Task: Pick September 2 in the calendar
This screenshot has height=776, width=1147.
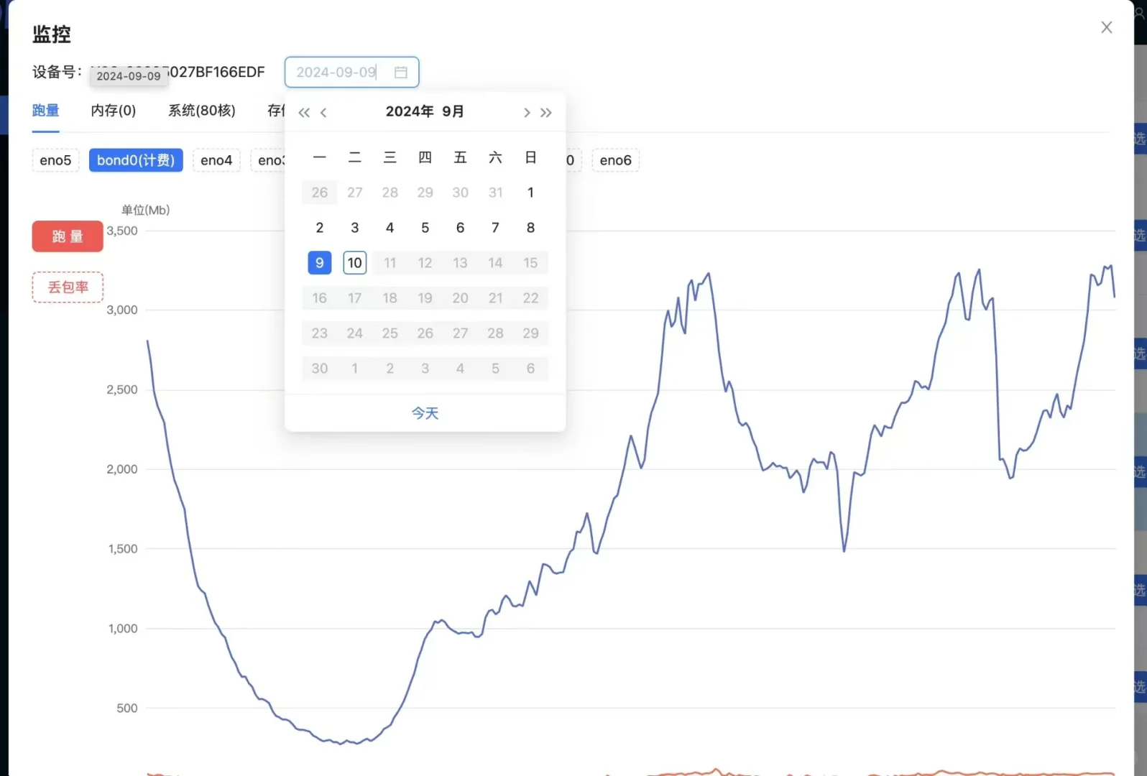Action: (320, 228)
